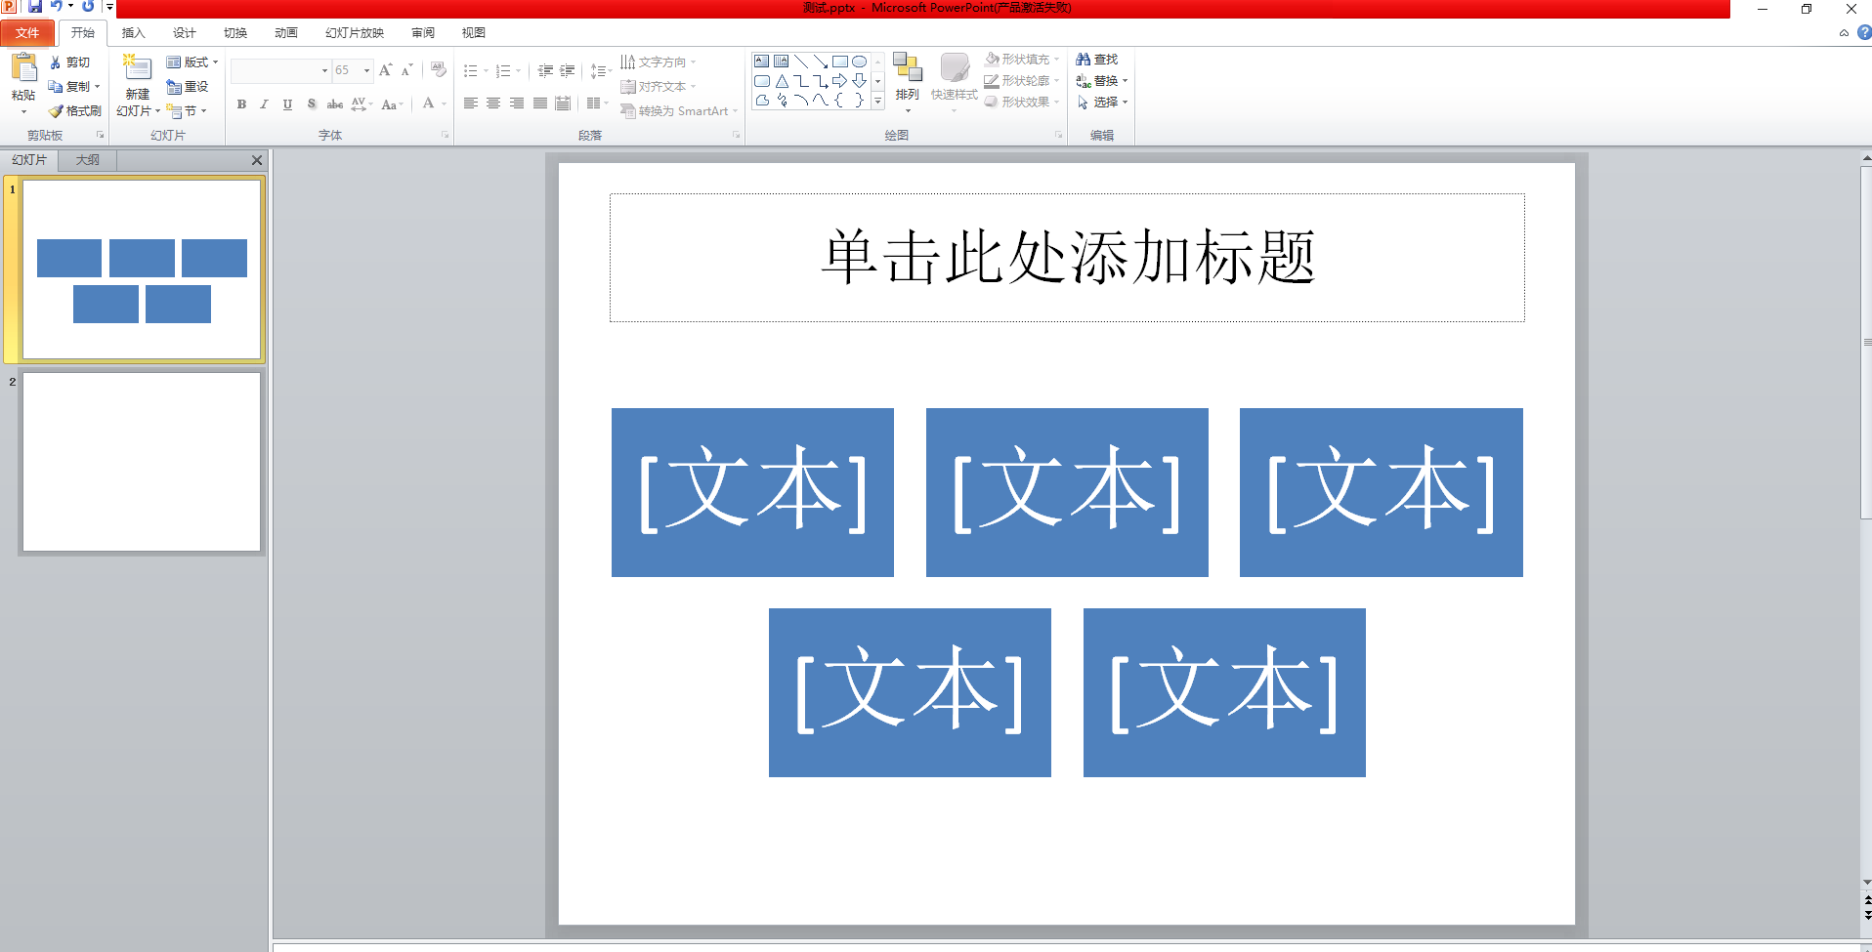This screenshot has width=1872, height=952.
Task: Select slide 2 thumbnail
Action: click(142, 462)
